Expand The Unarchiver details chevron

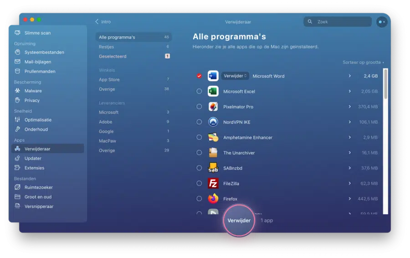(x=349, y=153)
